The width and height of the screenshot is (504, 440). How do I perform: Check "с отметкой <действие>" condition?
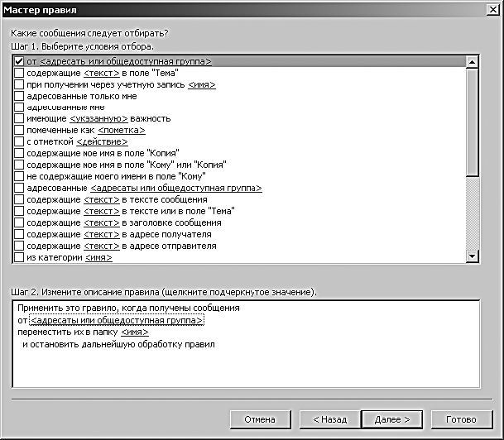coord(19,141)
